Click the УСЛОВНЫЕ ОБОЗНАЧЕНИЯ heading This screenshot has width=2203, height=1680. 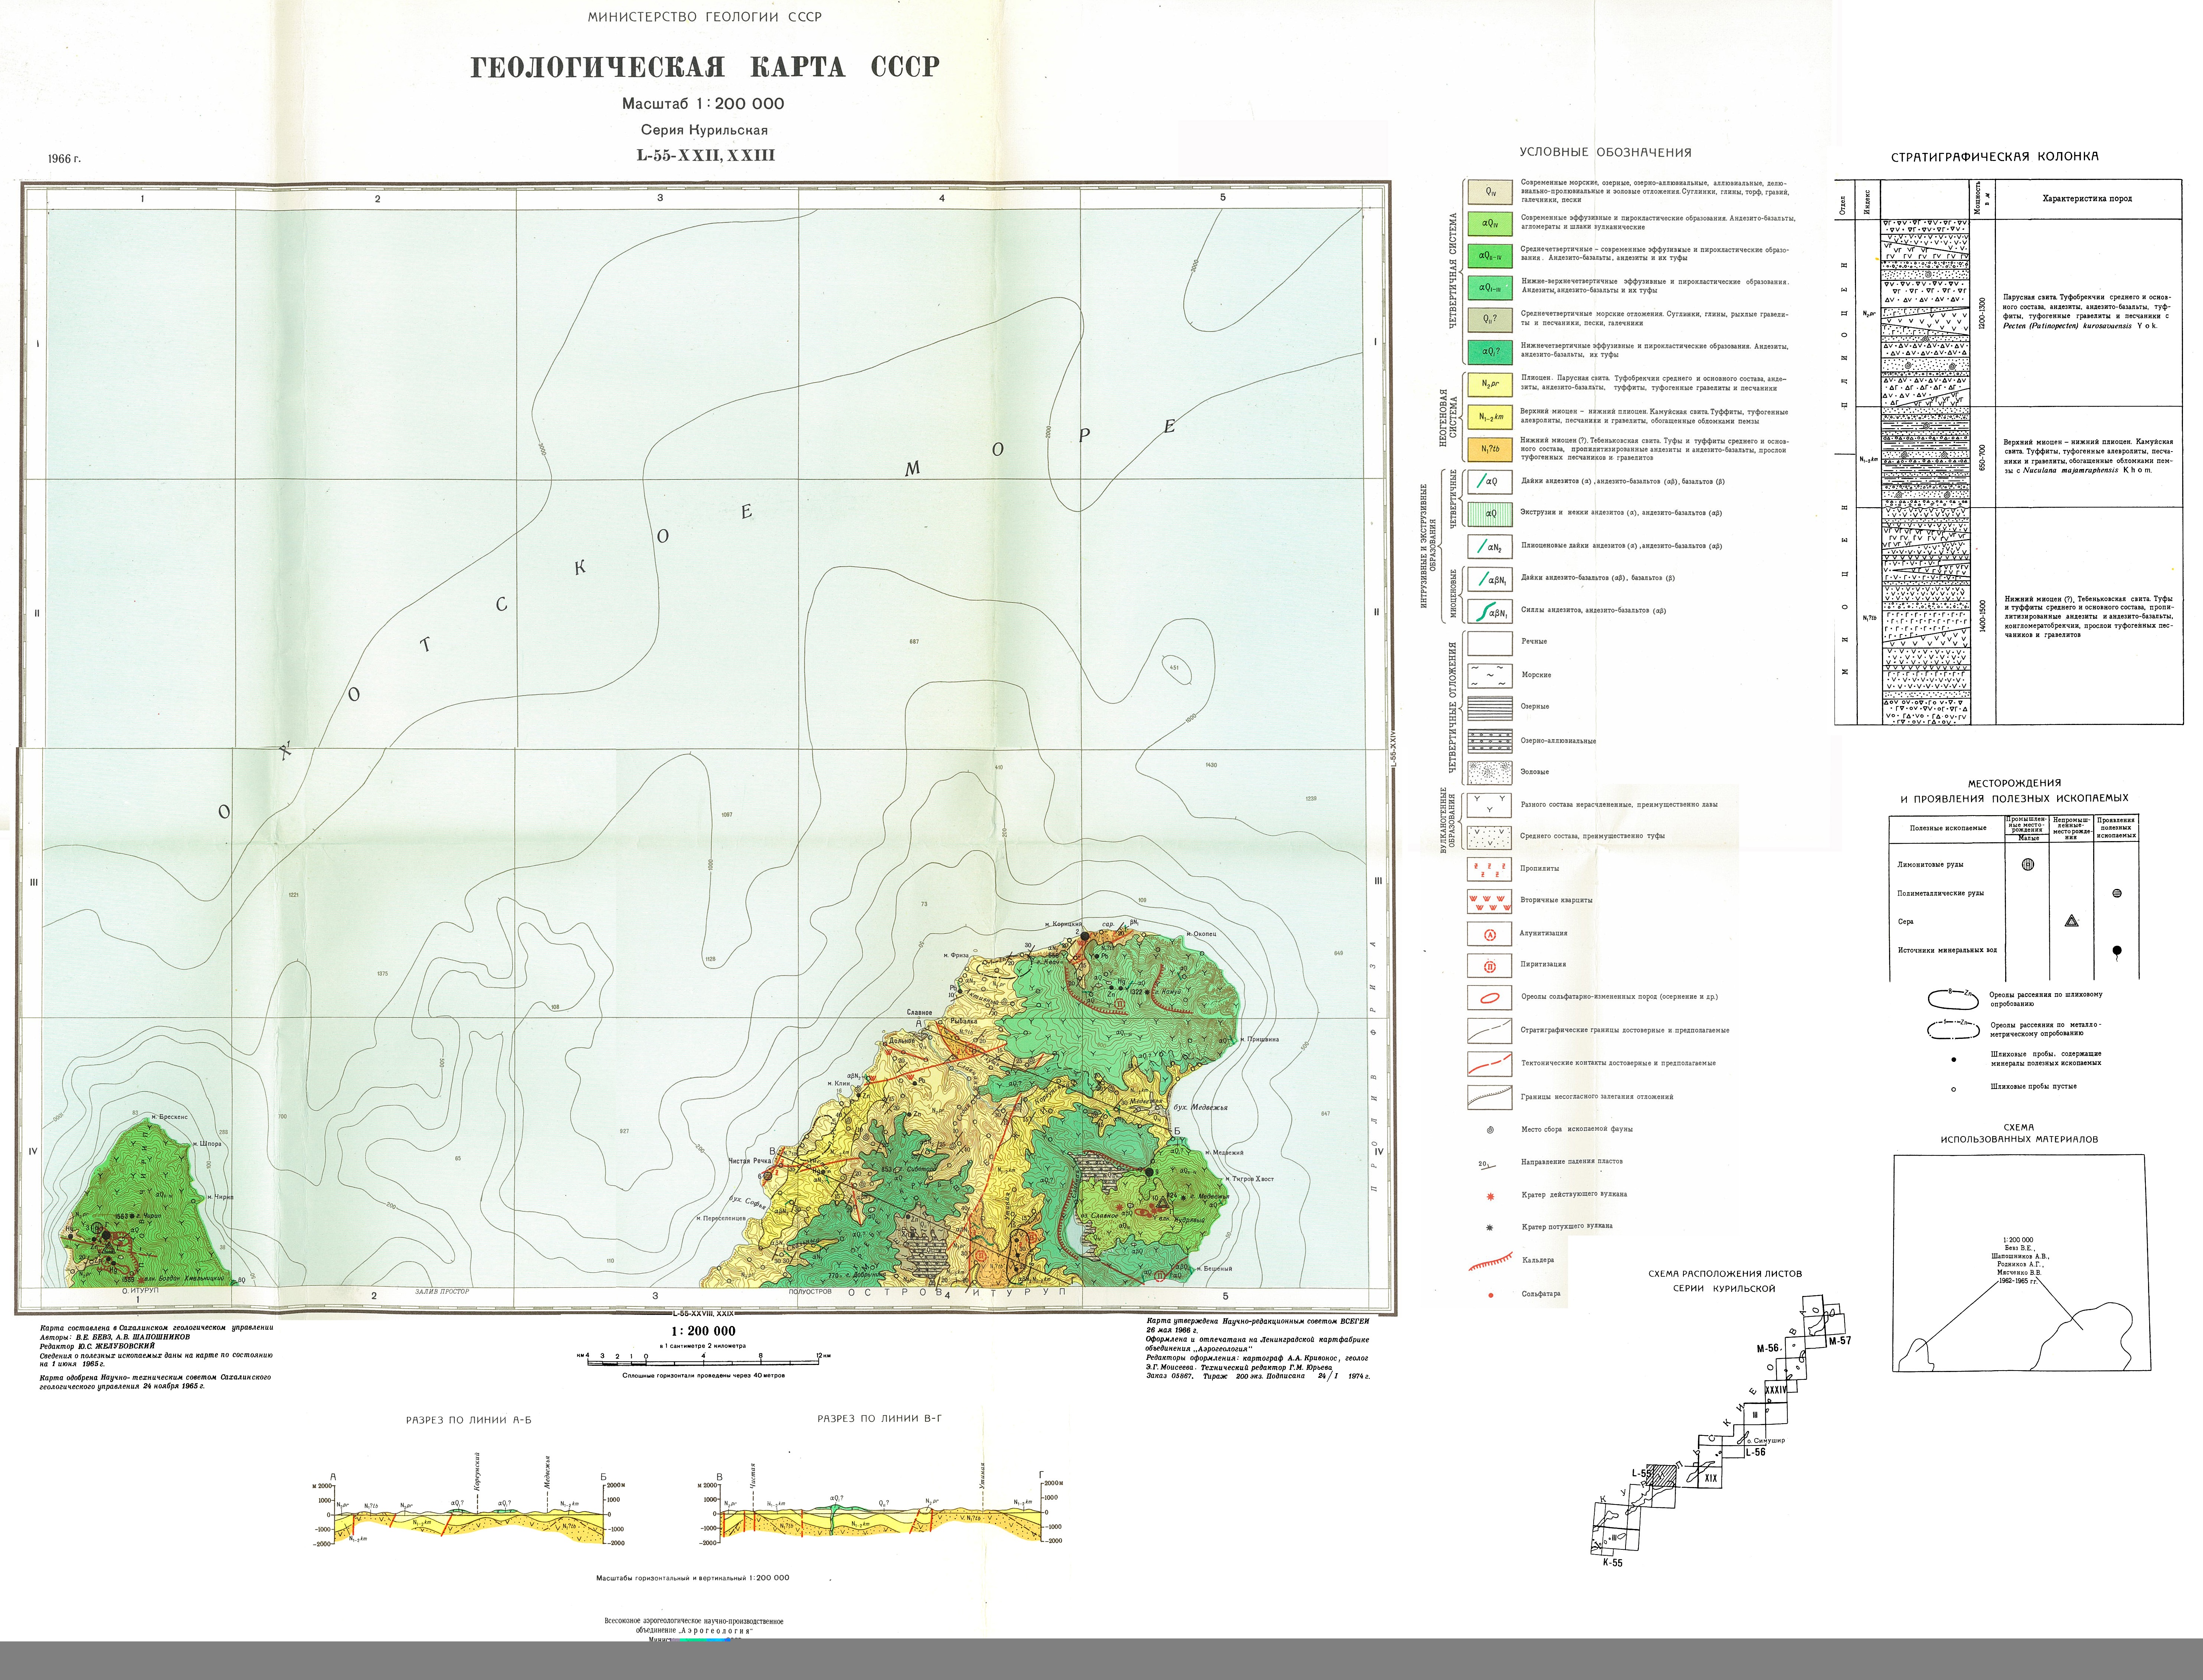[1606, 152]
